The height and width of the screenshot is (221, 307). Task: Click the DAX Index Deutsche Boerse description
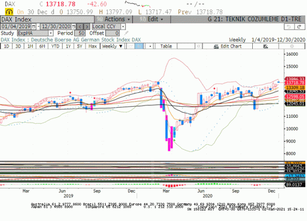[x=71, y=40]
